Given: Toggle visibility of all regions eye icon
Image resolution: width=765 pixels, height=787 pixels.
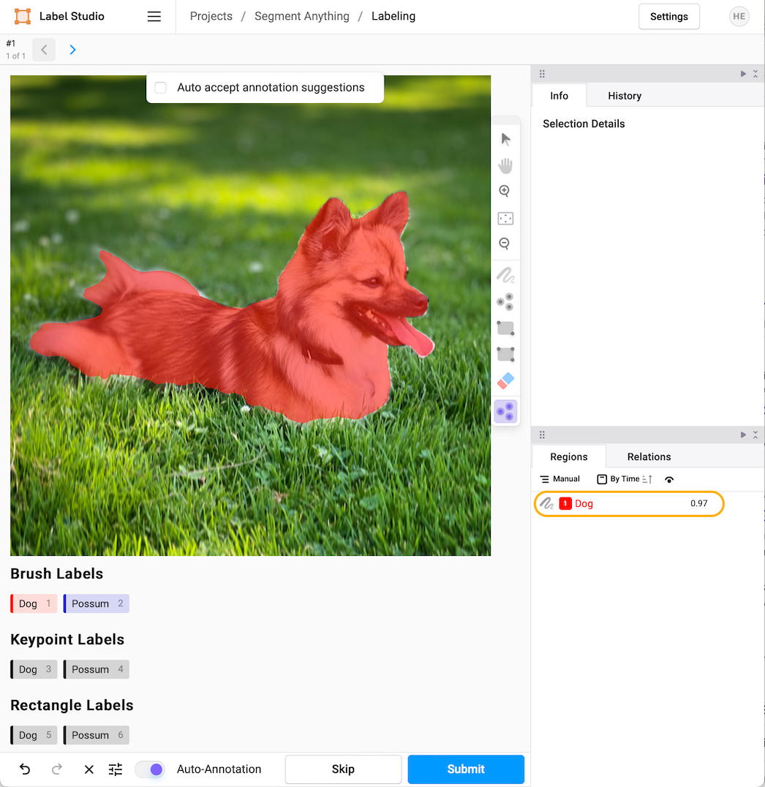Looking at the screenshot, I should pyautogui.click(x=669, y=480).
